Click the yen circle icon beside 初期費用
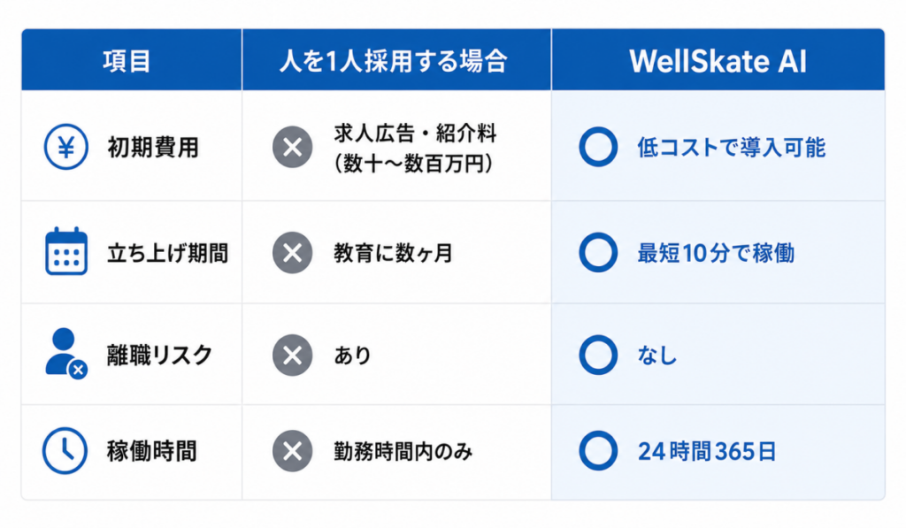The height and width of the screenshot is (528, 906). tap(66, 147)
